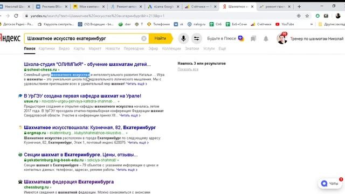The height and width of the screenshot is (194, 345).
Task: Open Шахматная федерация Екатеринбурга result
Action: pyautogui.click(x=68, y=182)
